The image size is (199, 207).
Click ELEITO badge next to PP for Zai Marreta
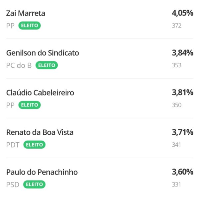30,26
